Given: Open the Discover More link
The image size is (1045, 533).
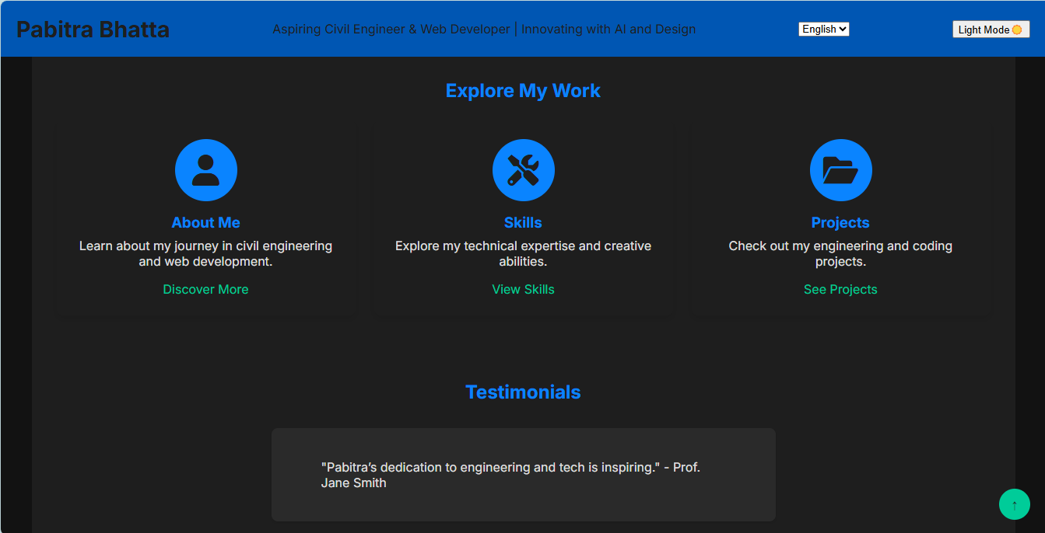Looking at the screenshot, I should coord(205,289).
